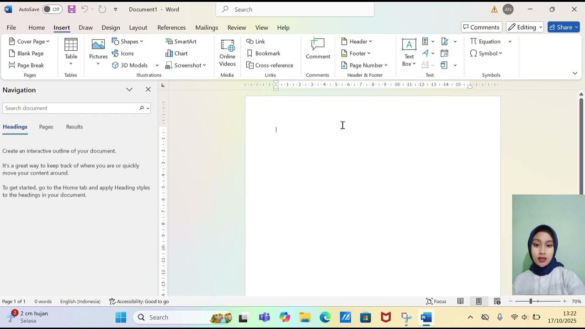The height and width of the screenshot is (329, 585).
Task: Add a new Comment
Action: pyautogui.click(x=318, y=49)
